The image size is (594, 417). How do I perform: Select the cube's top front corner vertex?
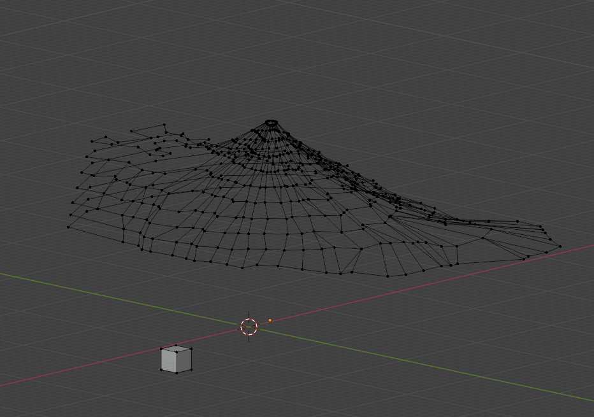(177, 352)
